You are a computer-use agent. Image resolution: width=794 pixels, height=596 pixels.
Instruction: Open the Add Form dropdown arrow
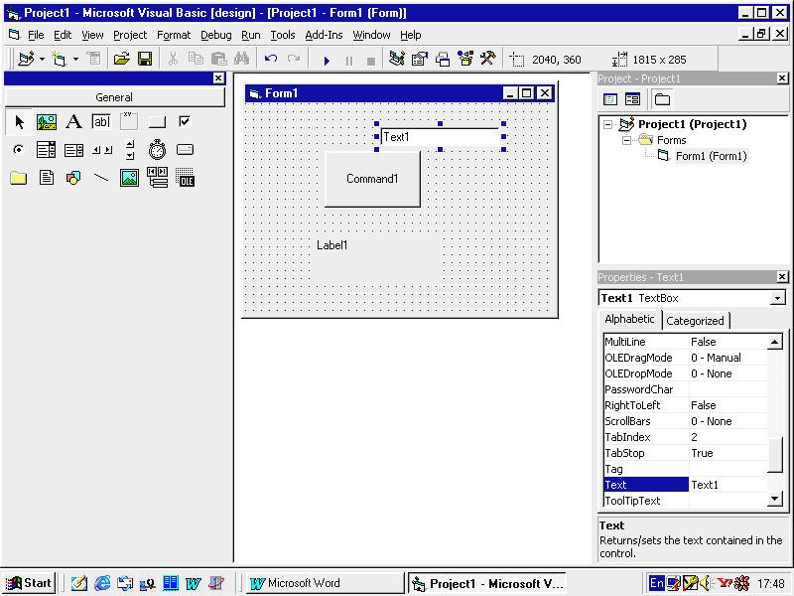point(75,60)
